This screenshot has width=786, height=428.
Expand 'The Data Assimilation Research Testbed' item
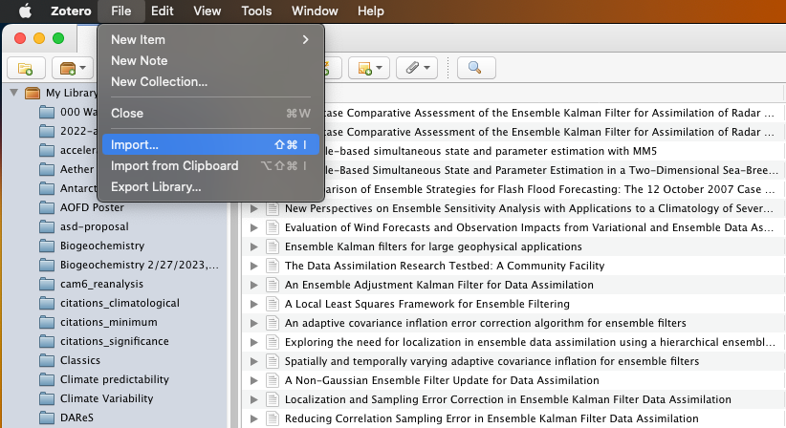pyautogui.click(x=254, y=266)
